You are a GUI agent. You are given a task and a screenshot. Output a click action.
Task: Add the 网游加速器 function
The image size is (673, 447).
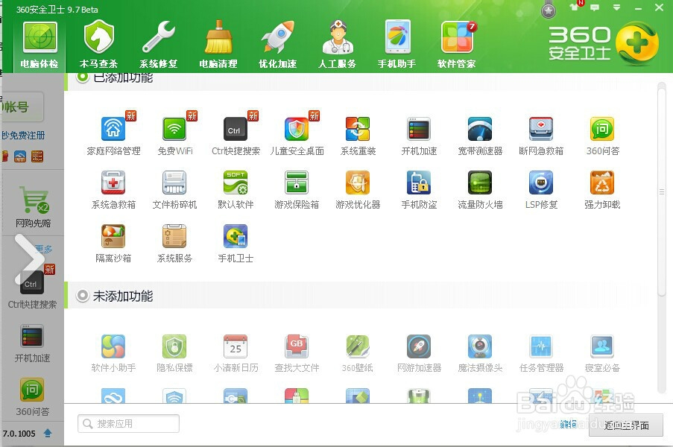pyautogui.click(x=419, y=353)
